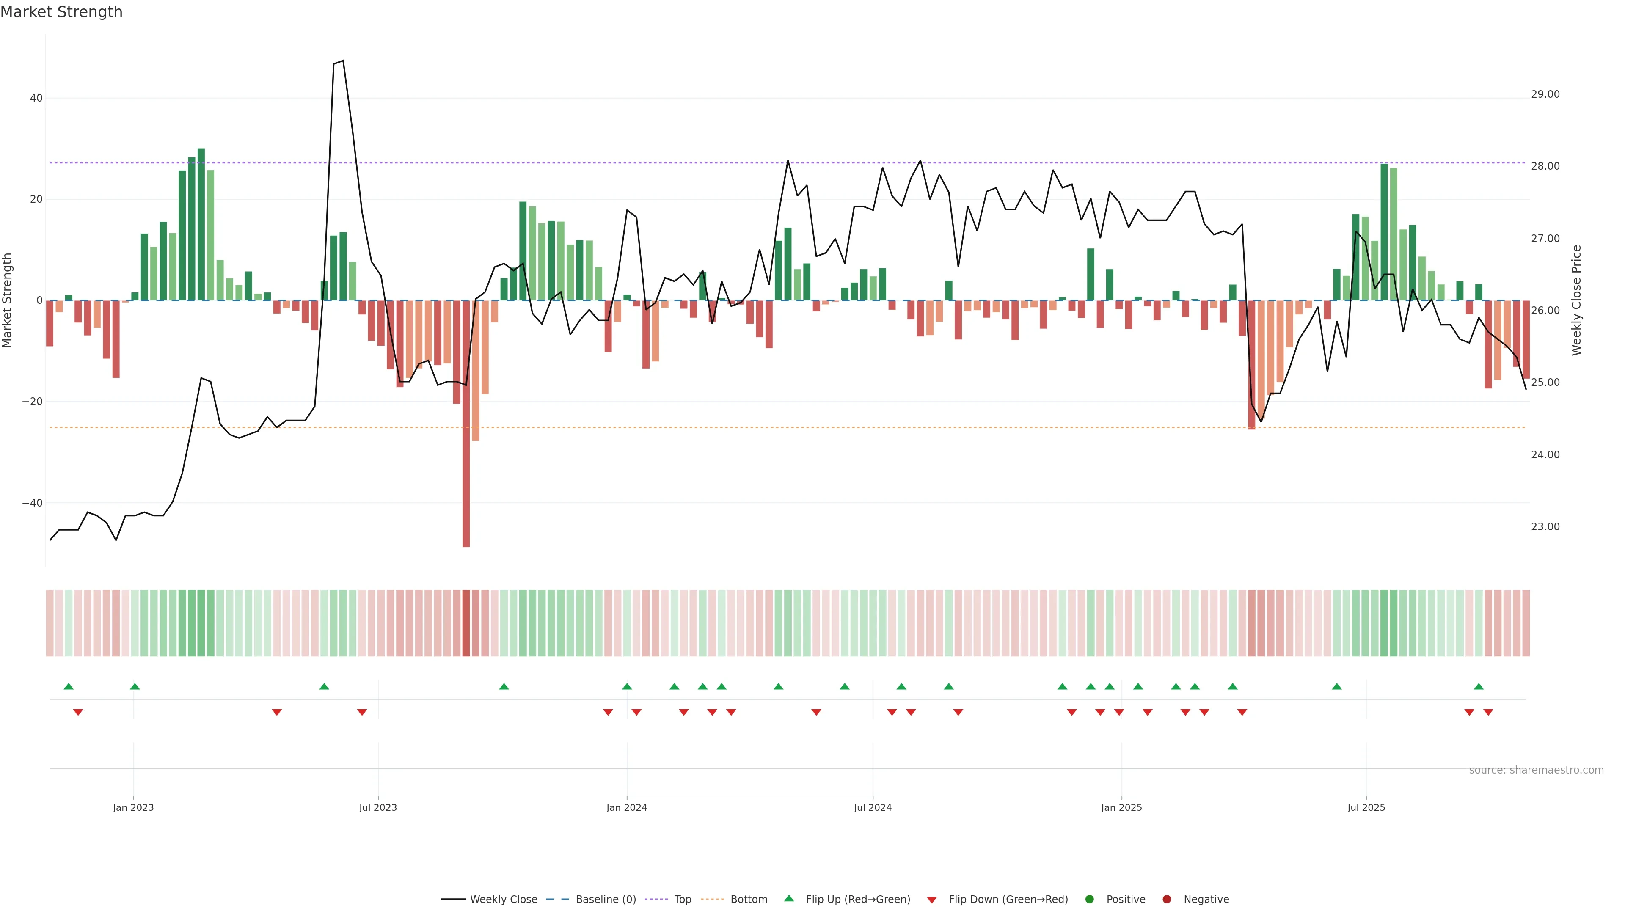Click the Positive green circle legend icon

1089,900
